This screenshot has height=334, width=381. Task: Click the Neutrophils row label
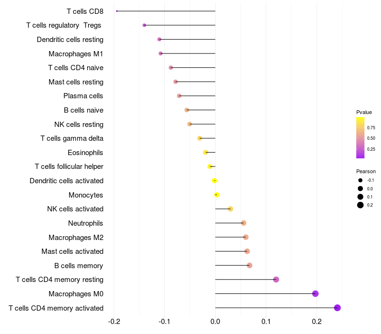(x=86, y=223)
